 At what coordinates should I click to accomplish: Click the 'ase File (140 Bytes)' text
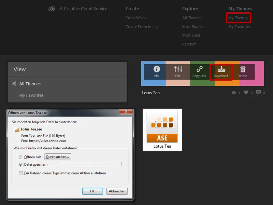point(51,136)
